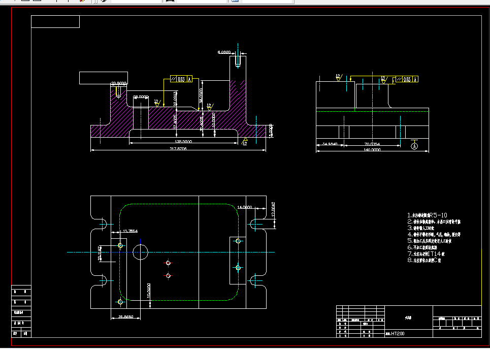Select note 1 containing R5-10
490x349 pixels.
(427, 215)
